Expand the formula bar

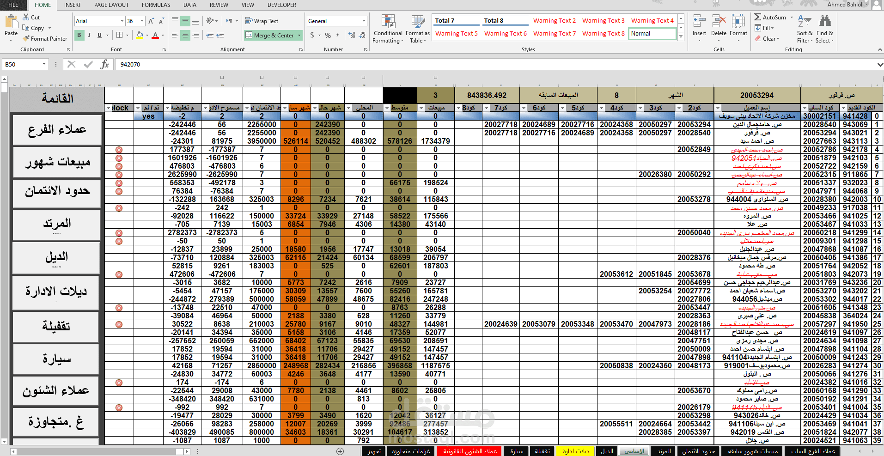pyautogui.click(x=879, y=64)
